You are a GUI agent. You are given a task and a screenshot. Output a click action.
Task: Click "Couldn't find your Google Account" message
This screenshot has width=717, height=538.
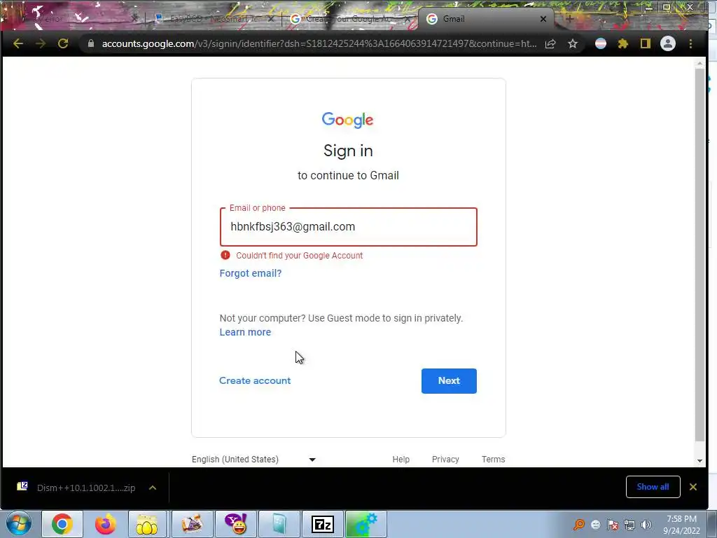(x=300, y=256)
